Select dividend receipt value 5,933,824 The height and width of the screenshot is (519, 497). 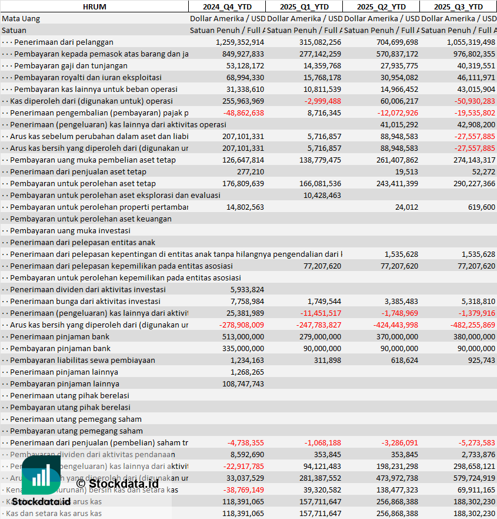(247, 290)
